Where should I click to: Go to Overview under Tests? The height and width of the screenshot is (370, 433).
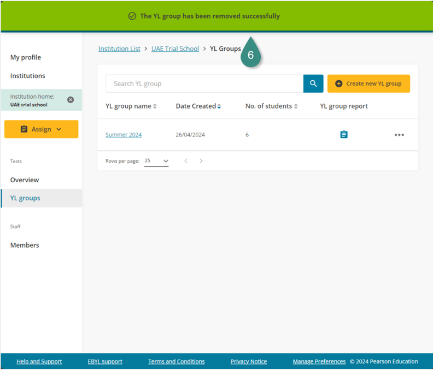point(25,180)
